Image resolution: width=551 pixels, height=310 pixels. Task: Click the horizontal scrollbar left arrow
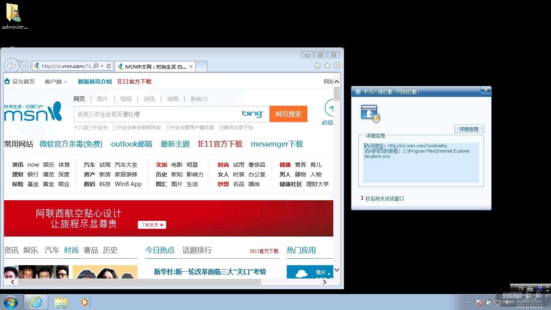pyautogui.click(x=13, y=282)
